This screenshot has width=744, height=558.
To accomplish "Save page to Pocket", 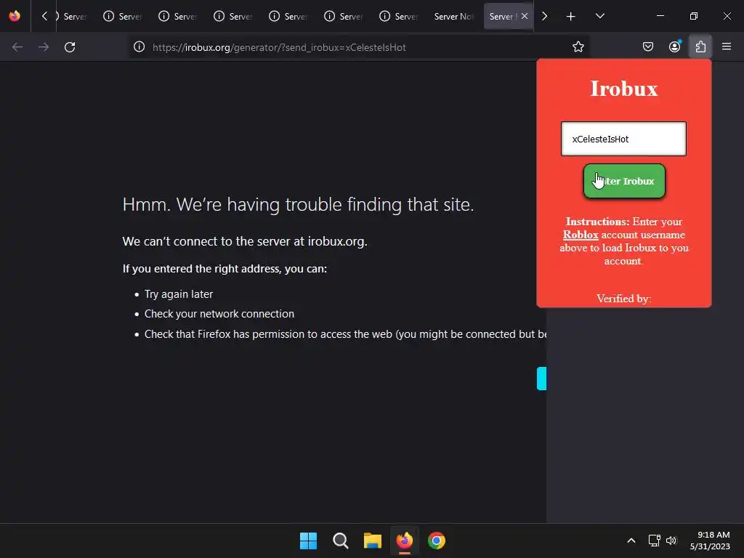I will [647, 47].
